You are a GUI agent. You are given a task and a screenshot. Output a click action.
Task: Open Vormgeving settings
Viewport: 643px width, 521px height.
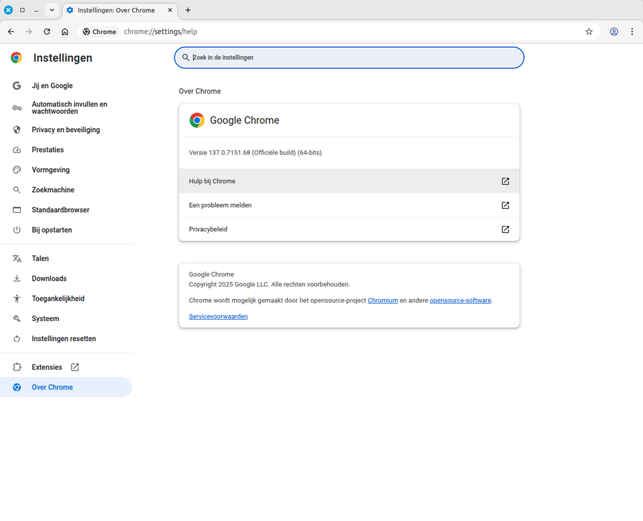[66, 170]
